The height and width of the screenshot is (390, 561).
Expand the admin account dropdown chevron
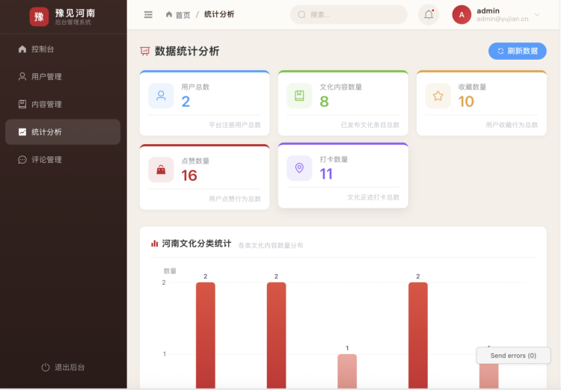537,15
